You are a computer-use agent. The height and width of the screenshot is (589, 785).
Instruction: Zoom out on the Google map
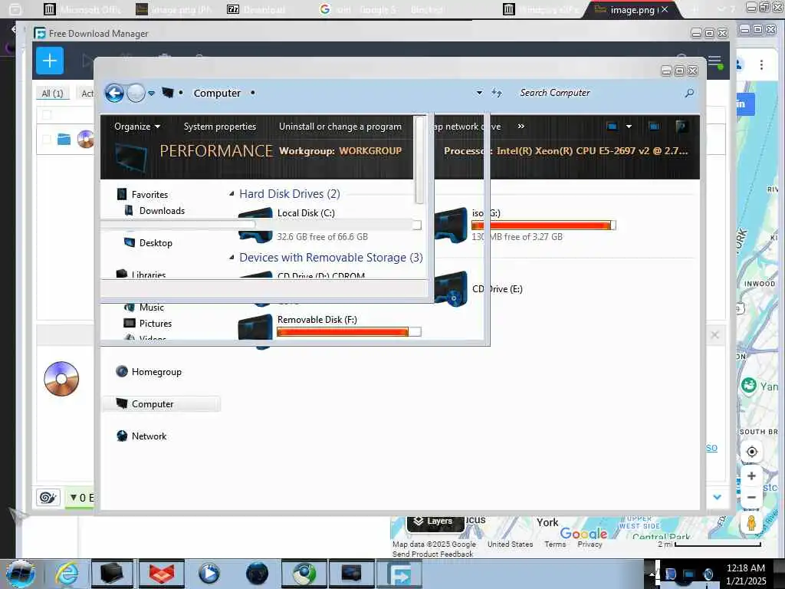click(x=751, y=497)
